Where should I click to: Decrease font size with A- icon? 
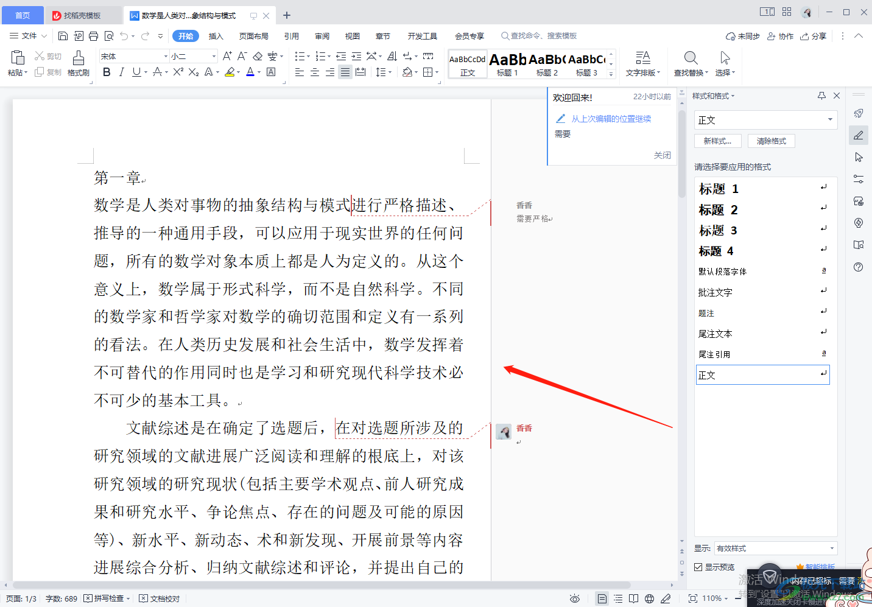tap(242, 56)
